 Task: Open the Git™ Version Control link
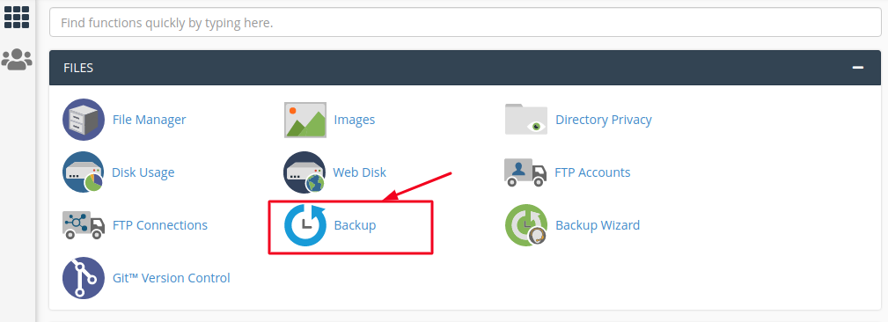point(172,278)
